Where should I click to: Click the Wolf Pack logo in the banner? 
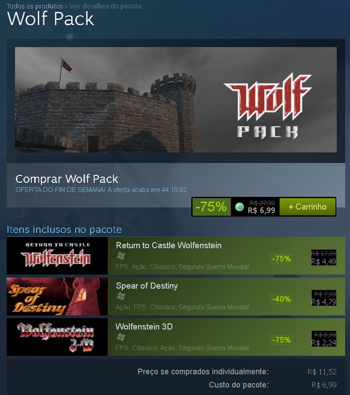pyautogui.click(x=268, y=106)
